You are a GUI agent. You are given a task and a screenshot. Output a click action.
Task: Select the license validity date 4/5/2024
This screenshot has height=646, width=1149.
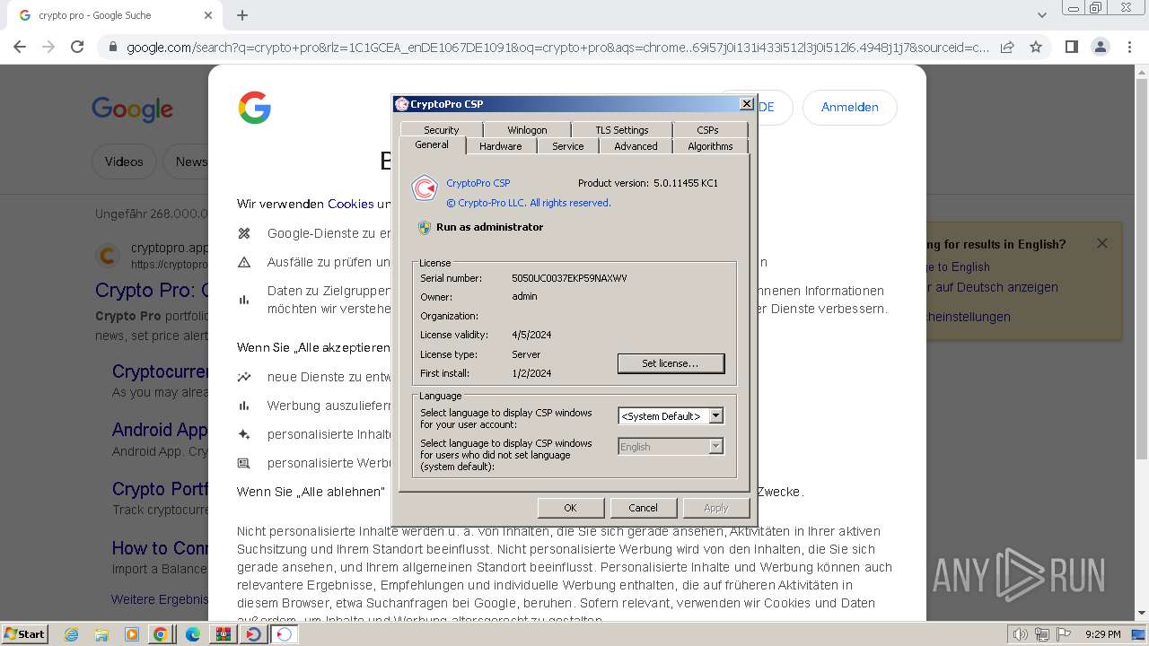531,335
